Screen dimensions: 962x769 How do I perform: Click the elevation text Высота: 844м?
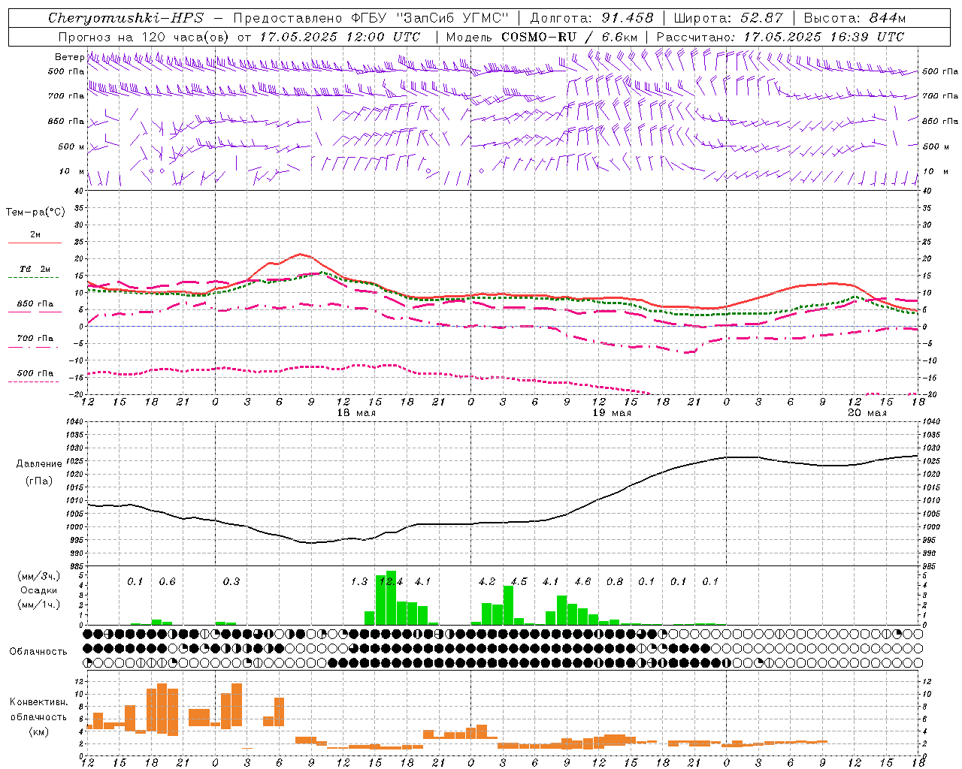pyautogui.click(x=855, y=18)
